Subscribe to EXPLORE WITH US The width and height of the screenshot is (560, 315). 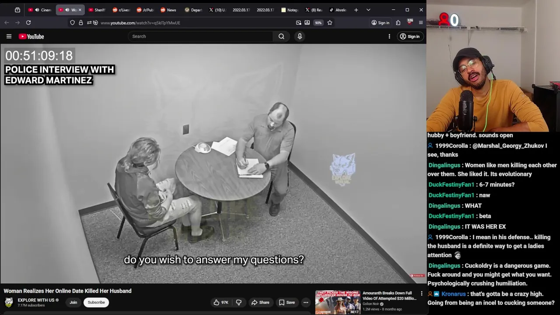click(96, 302)
